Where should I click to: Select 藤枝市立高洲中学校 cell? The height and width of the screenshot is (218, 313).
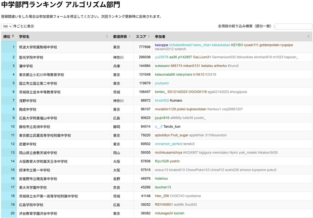coord(64,127)
